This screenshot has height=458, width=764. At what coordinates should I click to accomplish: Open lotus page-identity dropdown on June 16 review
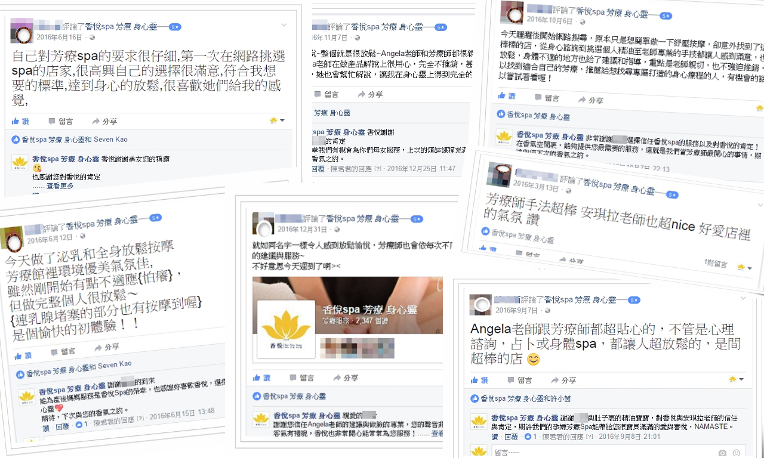(277, 120)
